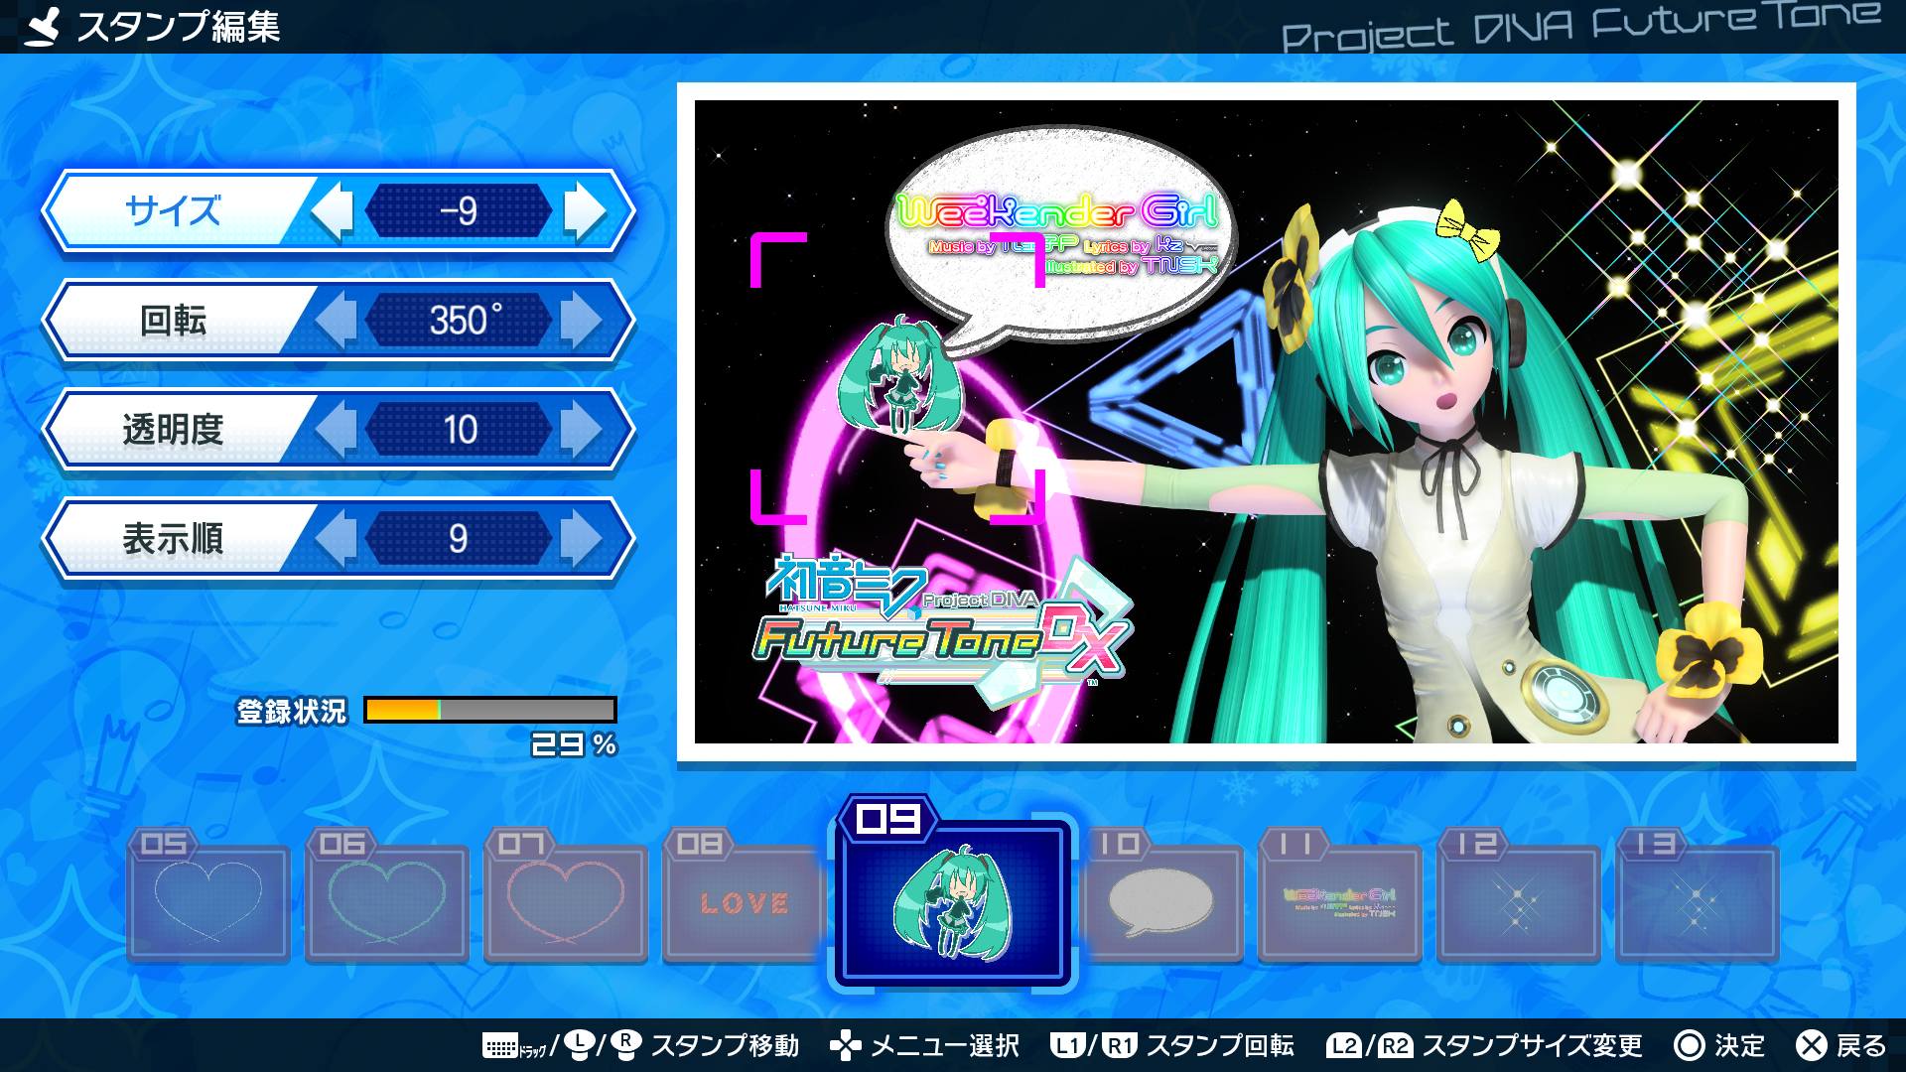This screenshot has height=1072, width=1906.
Task: Lower 透明度 with the left arrow
Action: coord(335,429)
